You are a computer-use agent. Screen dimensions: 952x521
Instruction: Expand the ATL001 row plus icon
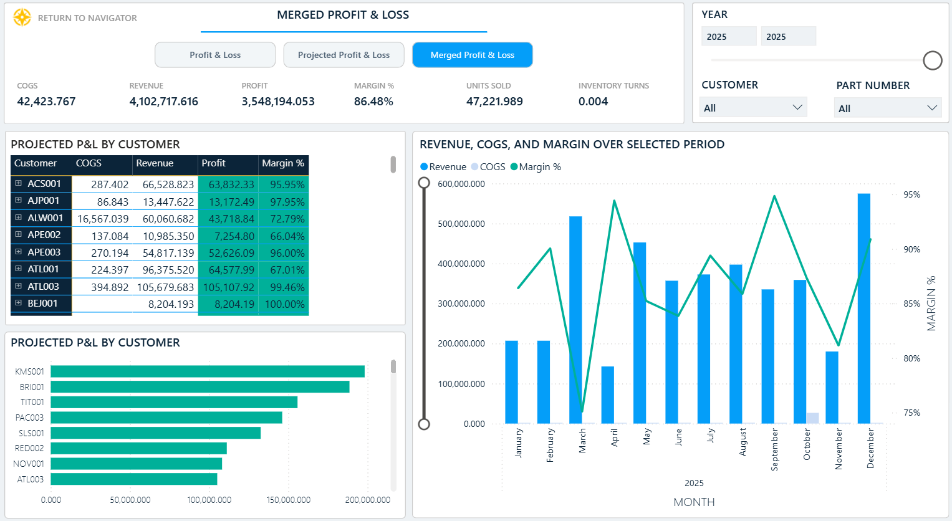click(x=19, y=269)
